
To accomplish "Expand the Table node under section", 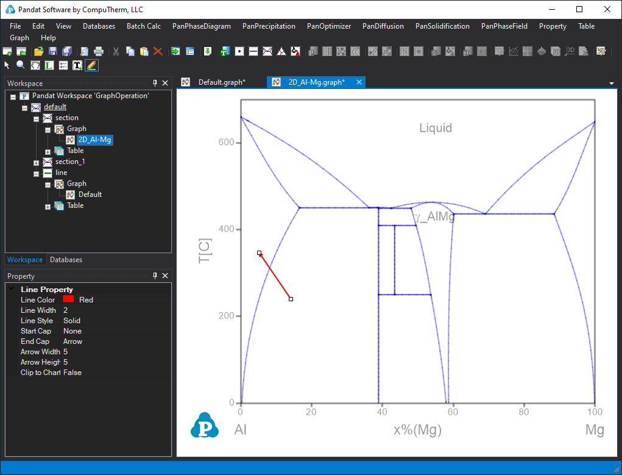I will [48, 151].
